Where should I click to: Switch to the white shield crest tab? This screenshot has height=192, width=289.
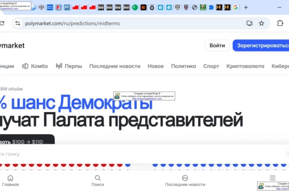pos(178,8)
